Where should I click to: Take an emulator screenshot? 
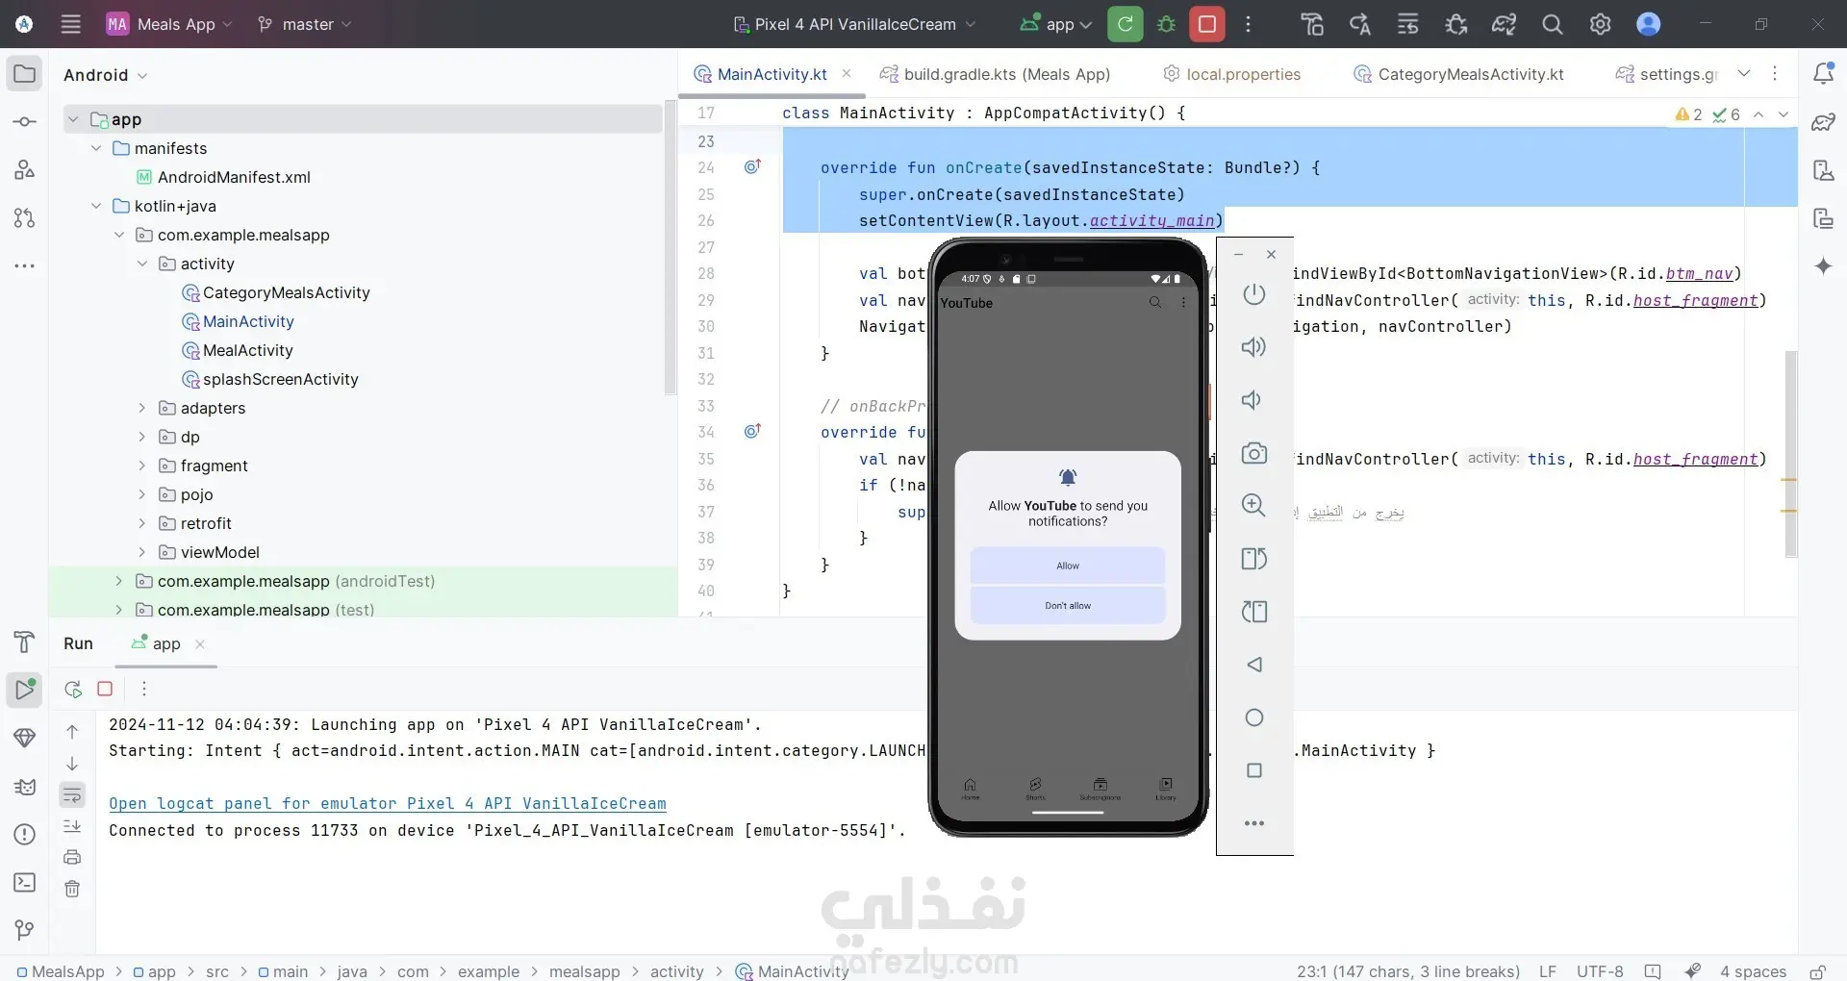1253,453
